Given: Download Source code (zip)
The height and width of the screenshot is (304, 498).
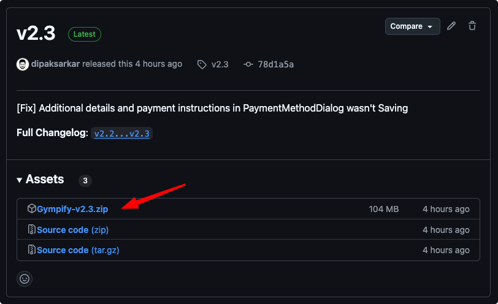Looking at the screenshot, I should [72, 230].
